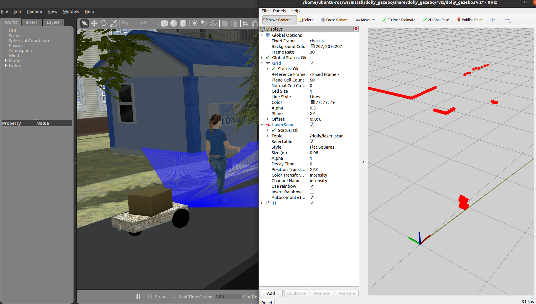
Task: Click the plus icon to add tool
Action: click(493, 20)
